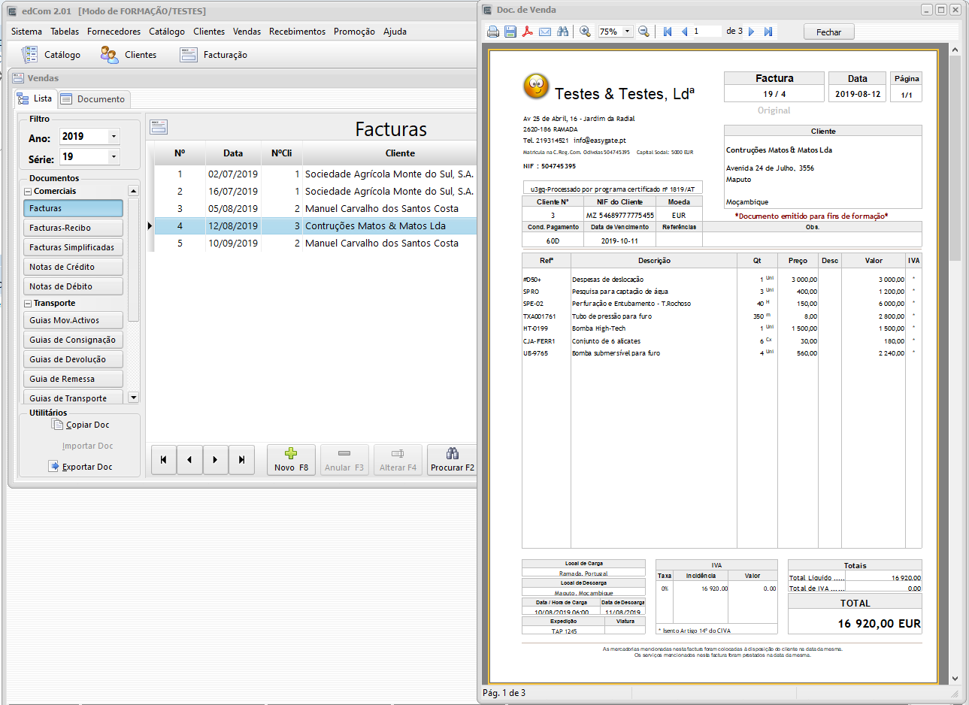The width and height of the screenshot is (969, 705).
Task: Select the Lista tab
Action: (x=35, y=98)
